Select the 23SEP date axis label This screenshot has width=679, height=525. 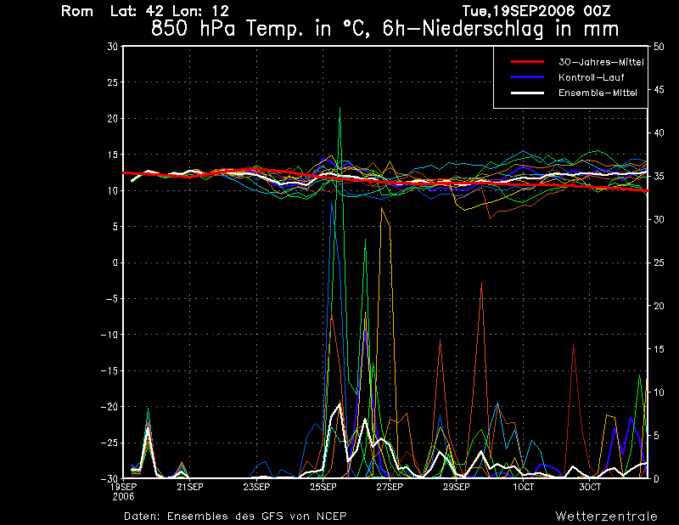256,488
